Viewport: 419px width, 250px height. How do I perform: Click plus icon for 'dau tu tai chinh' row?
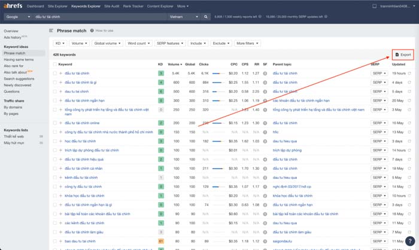tap(60, 92)
